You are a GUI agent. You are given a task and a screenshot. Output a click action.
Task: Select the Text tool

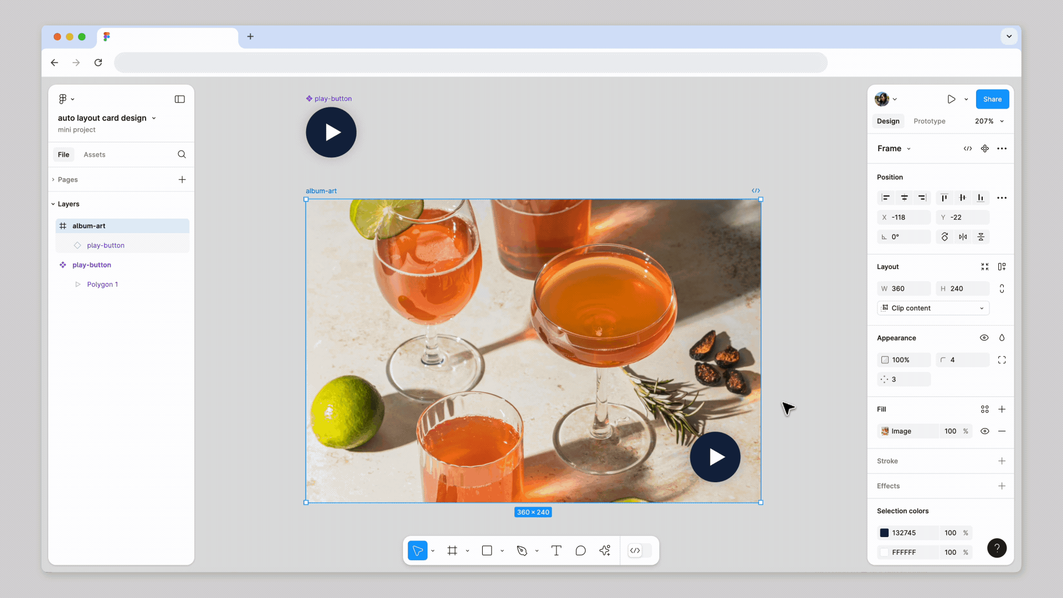pyautogui.click(x=556, y=550)
